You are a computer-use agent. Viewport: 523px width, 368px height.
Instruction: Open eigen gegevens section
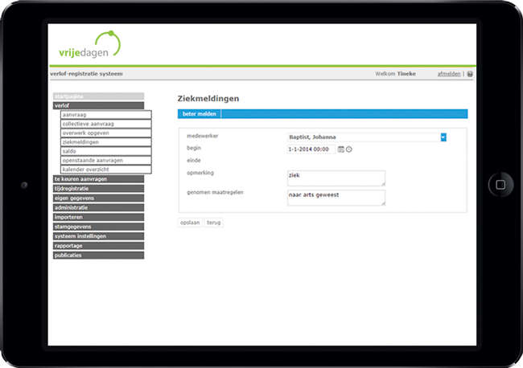(x=98, y=198)
